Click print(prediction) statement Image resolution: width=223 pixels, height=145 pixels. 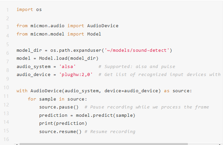pyautogui.click(x=63, y=123)
